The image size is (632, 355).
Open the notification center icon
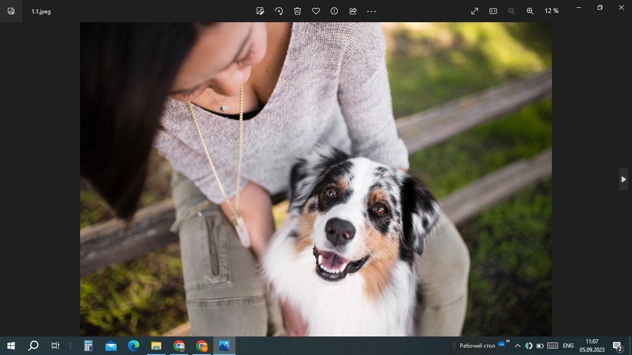pos(617,346)
